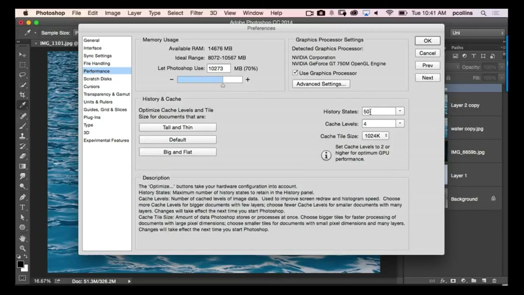Click the Advanced Settings button
The width and height of the screenshot is (524, 295).
point(321,84)
